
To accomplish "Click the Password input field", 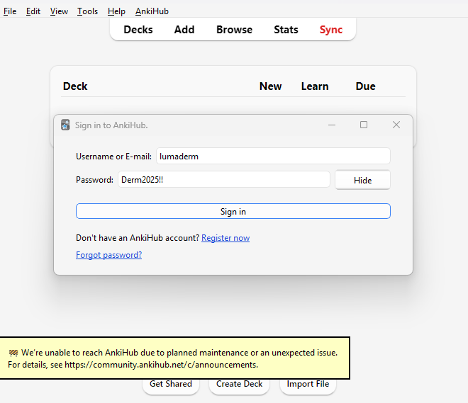I will (224, 179).
